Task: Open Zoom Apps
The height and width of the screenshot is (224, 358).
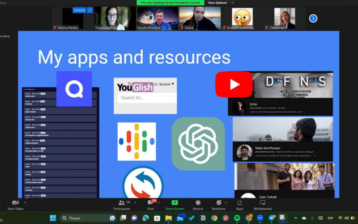Action: [239, 205]
